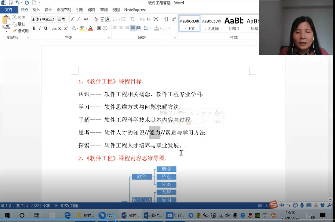Click the red font color button
This screenshot has height=222, width=335.
(90, 28)
